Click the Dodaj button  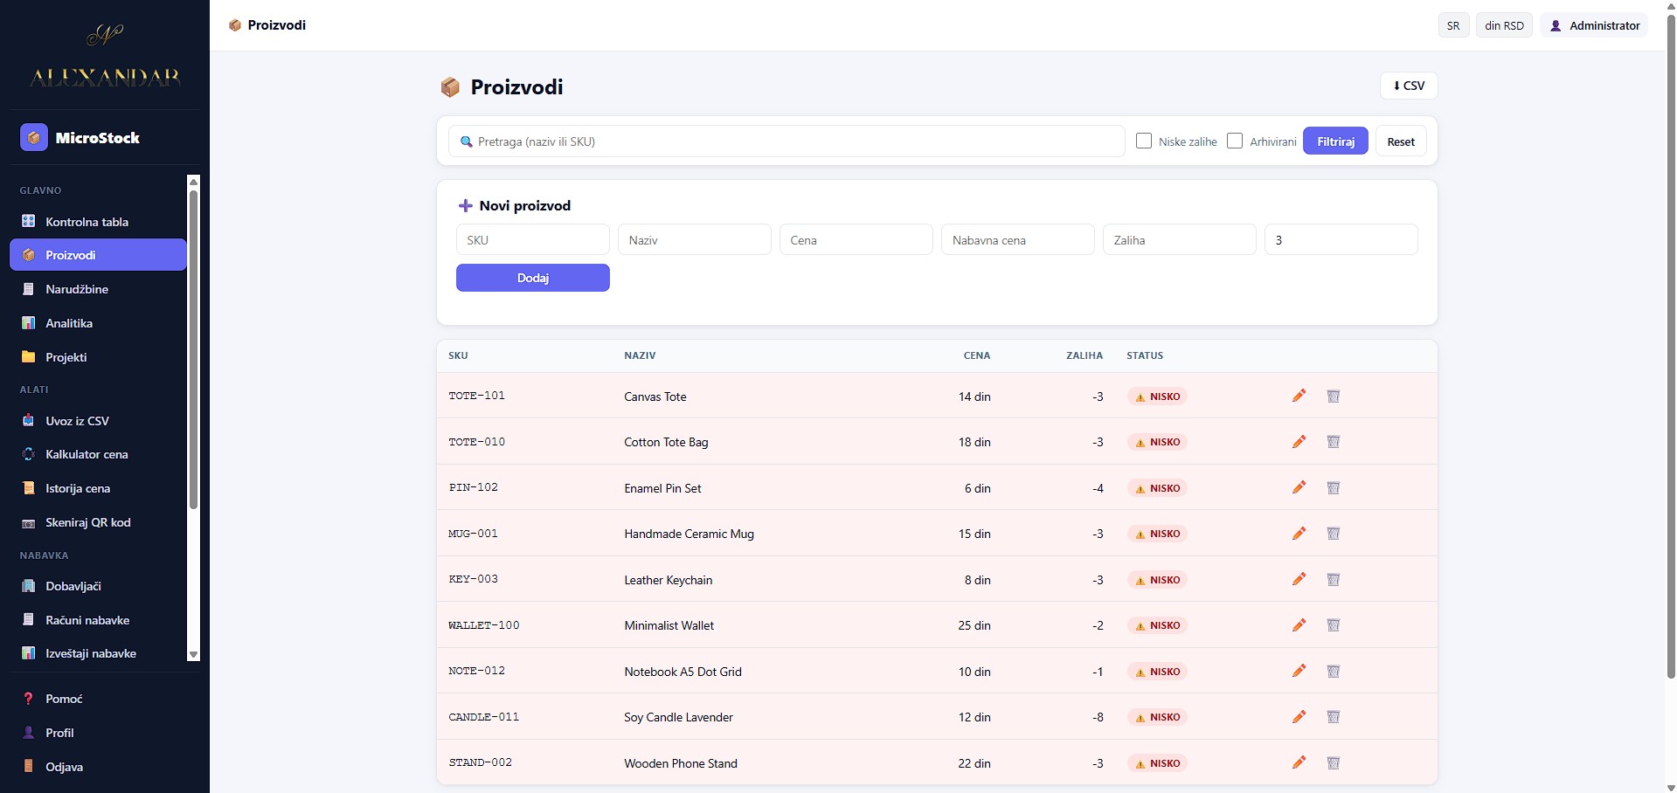tap(533, 278)
